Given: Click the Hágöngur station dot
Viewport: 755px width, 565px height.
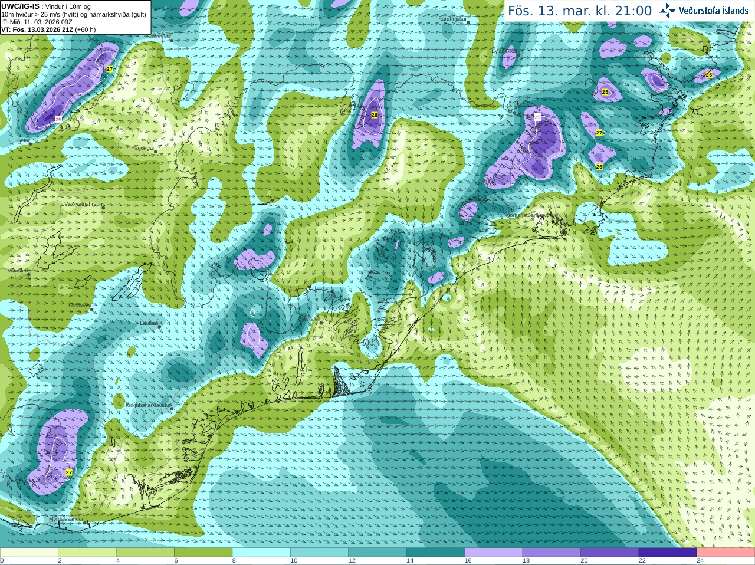Looking at the screenshot, I should (x=156, y=152).
